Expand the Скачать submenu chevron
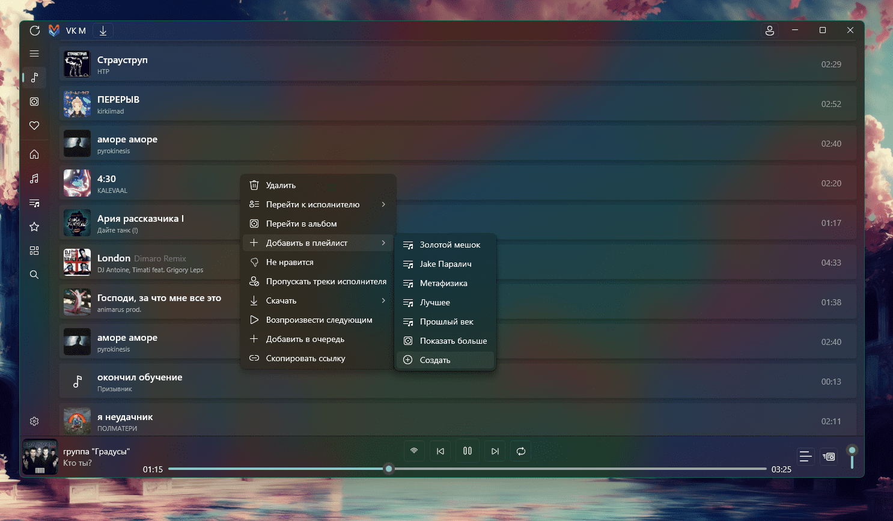This screenshot has height=521, width=893. pos(383,300)
